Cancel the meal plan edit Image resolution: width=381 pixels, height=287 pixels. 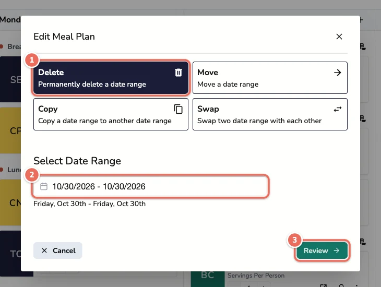click(58, 250)
